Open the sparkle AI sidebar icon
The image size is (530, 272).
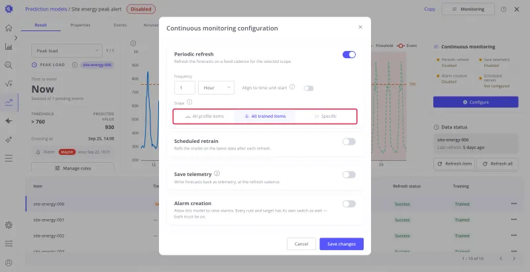(x=9, y=140)
